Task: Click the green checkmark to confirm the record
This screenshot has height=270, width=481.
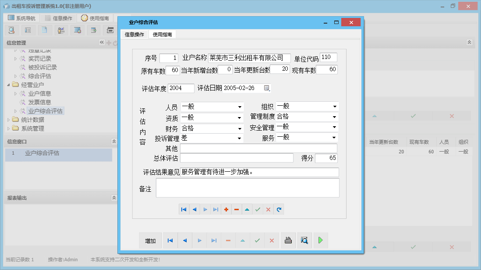Action: 258,209
